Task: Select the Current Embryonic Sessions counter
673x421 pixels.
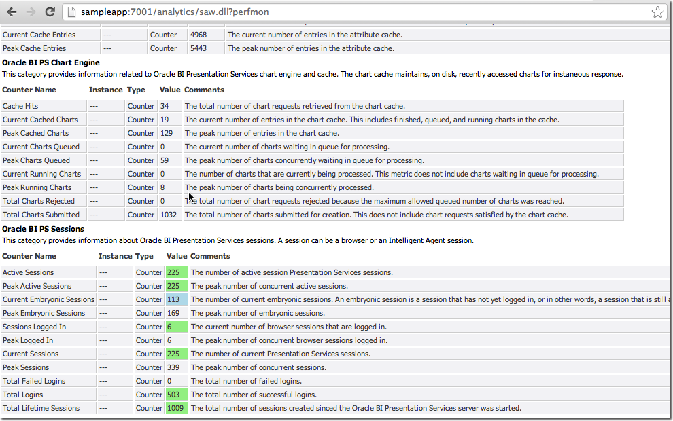Action: 48,299
